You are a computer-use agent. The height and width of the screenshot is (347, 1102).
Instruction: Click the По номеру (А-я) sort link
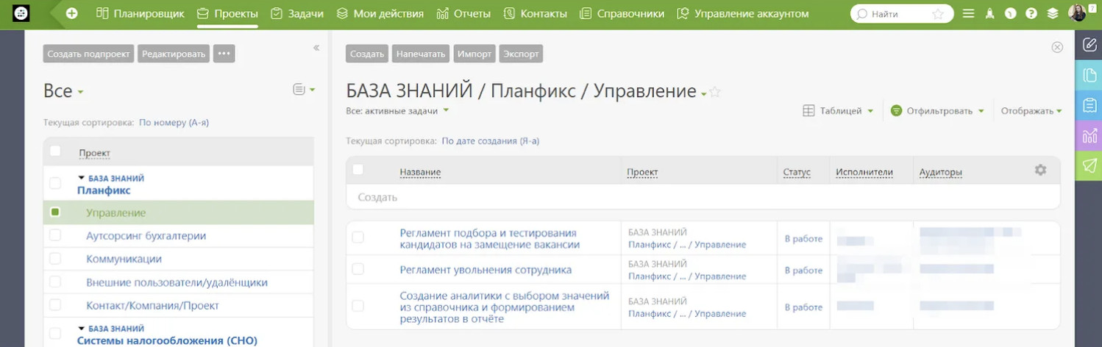tap(174, 123)
